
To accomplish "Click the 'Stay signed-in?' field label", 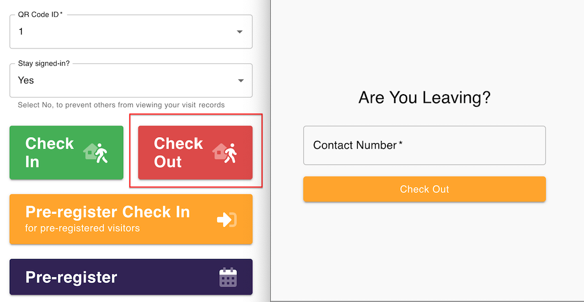I will click(44, 63).
